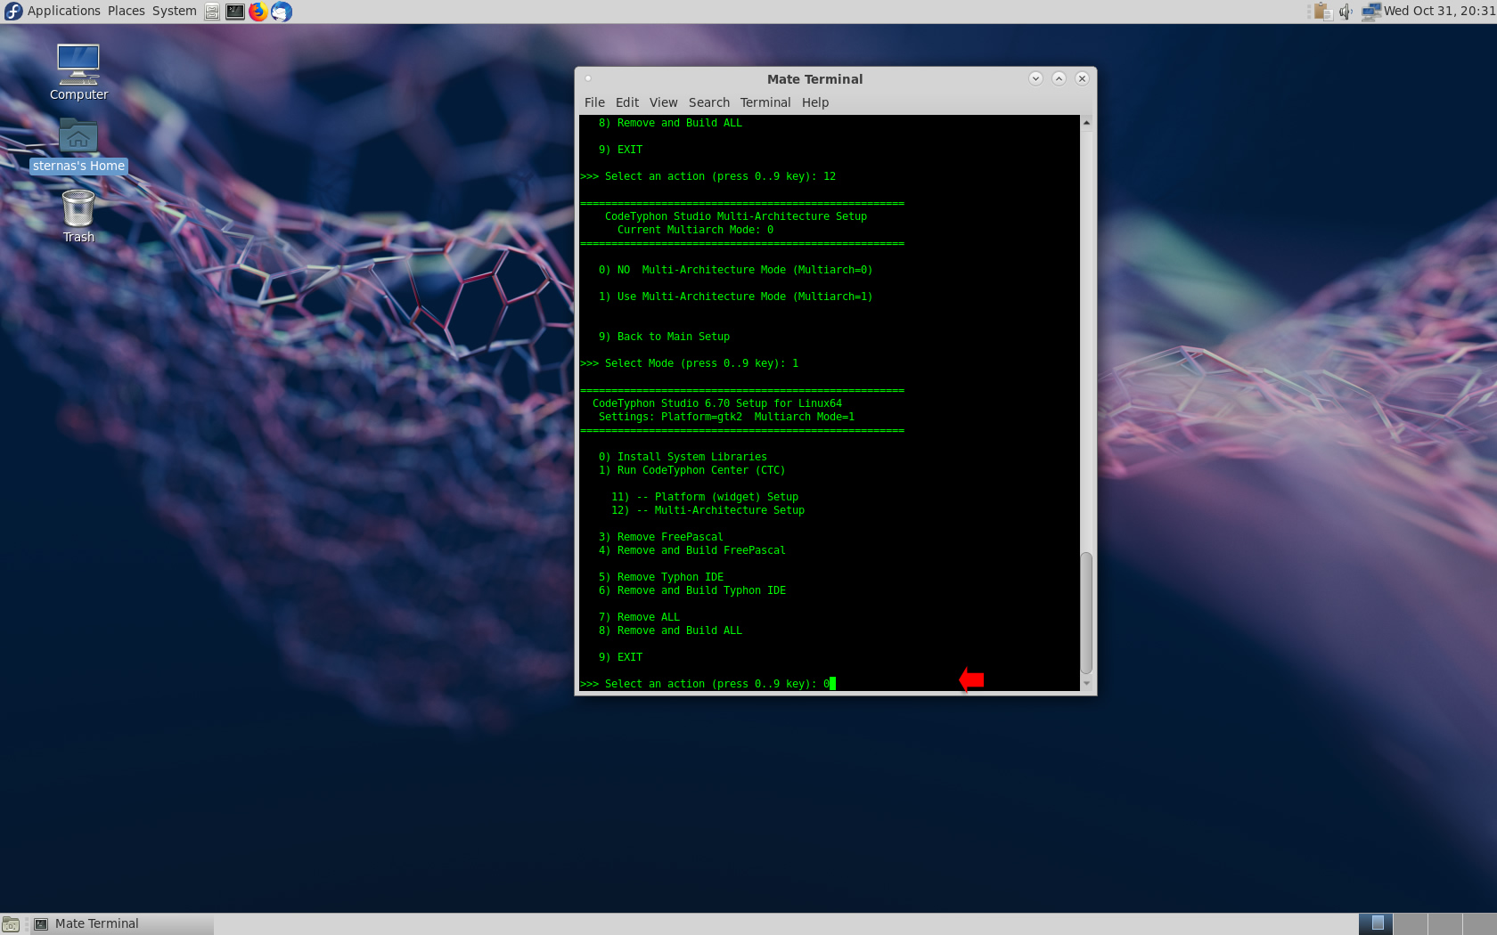Launch the terminal from the top panel icon

(x=235, y=12)
